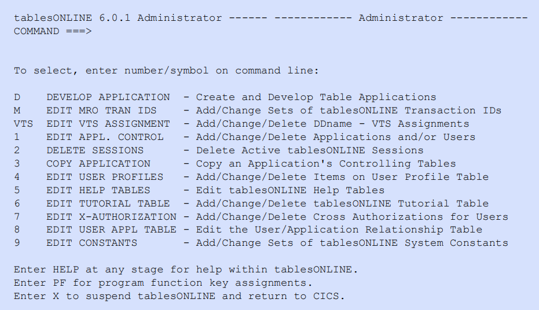The height and width of the screenshot is (310, 539).
Task: Select the D DEVELOP APPLICATION menu option
Action: tap(92, 97)
